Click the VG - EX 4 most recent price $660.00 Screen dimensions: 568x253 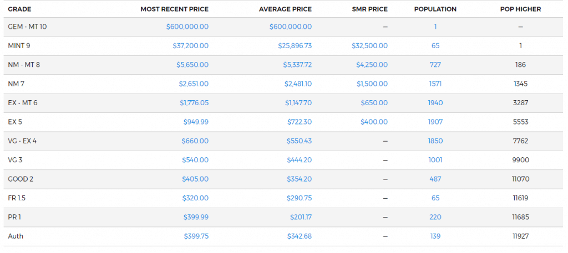195,141
